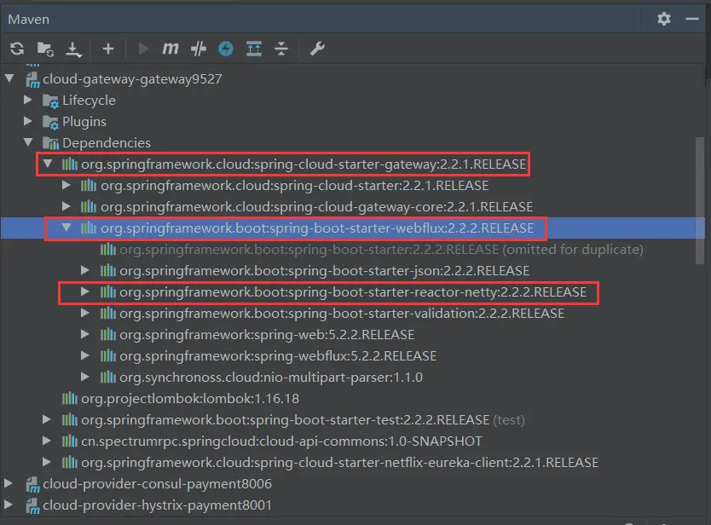Click Lifecycle folder gear icon
Screen dimensions: 711x525
[x=50, y=101]
